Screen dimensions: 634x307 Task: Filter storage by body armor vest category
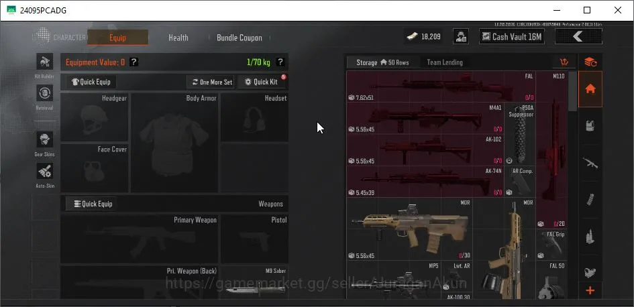[x=590, y=125]
